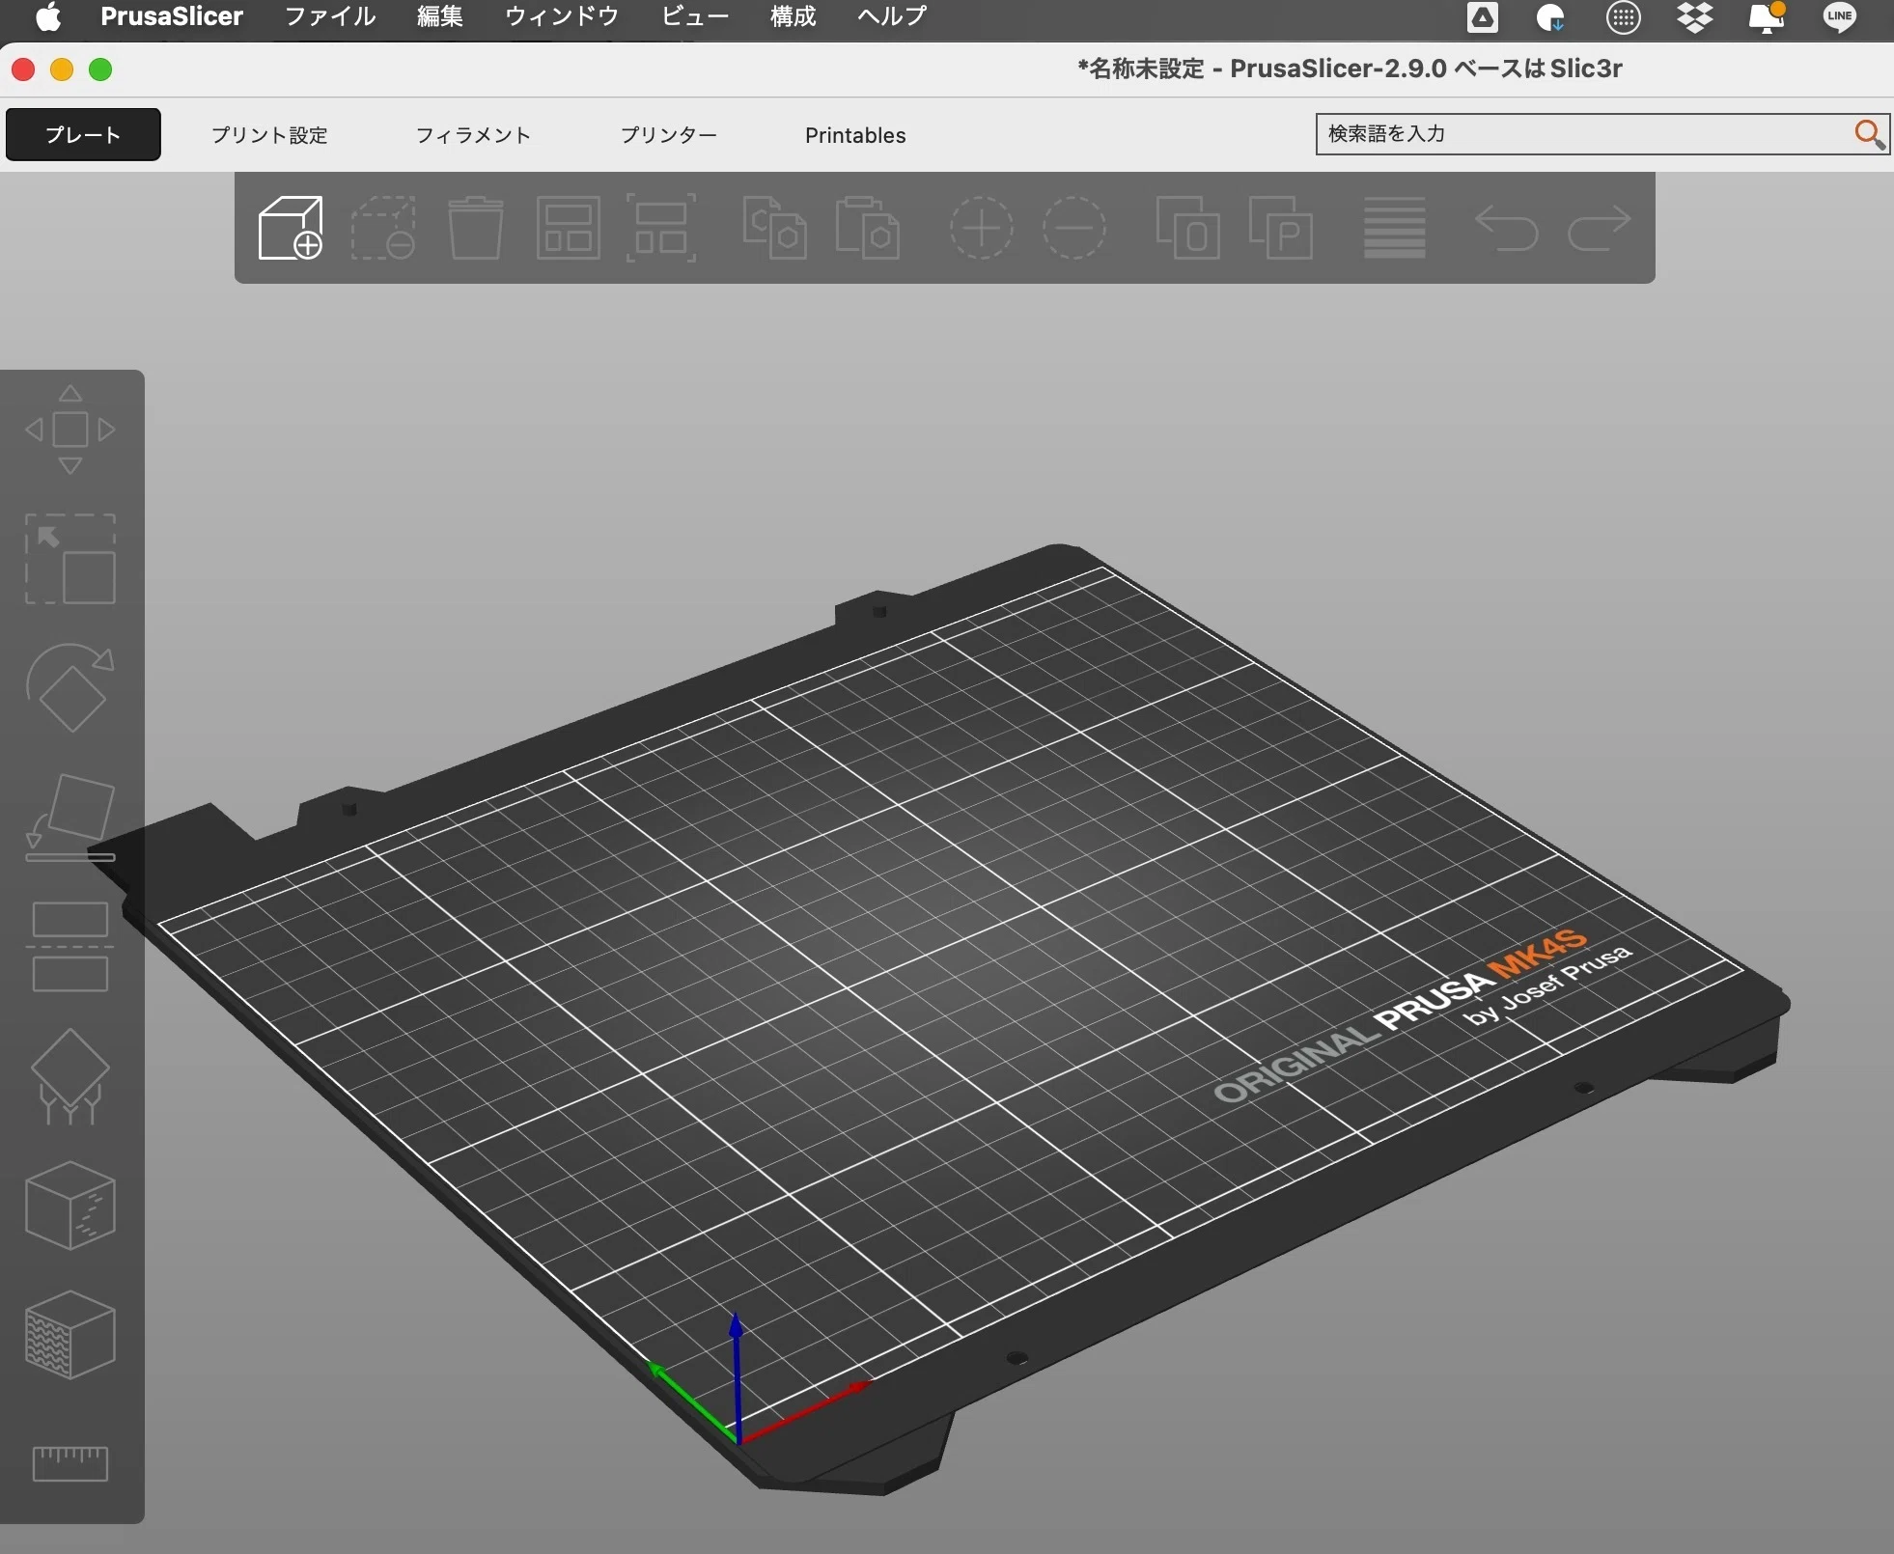Click the round dotted-grid menu bar icon
Viewport: 1894px width, 1554px height.
1624,16
